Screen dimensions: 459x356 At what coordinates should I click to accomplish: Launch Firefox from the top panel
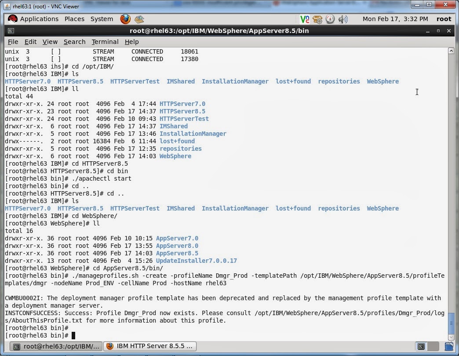point(125,19)
